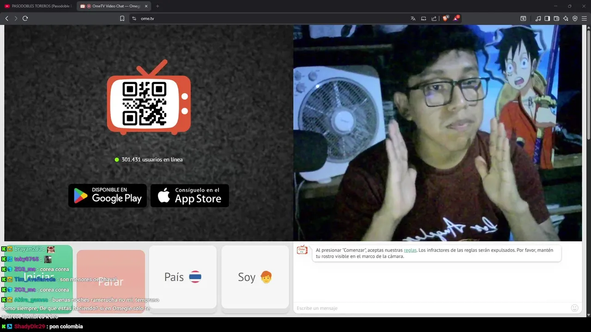
Task: Click the small OmeTV avatar beside rules message
Action: coord(302,250)
